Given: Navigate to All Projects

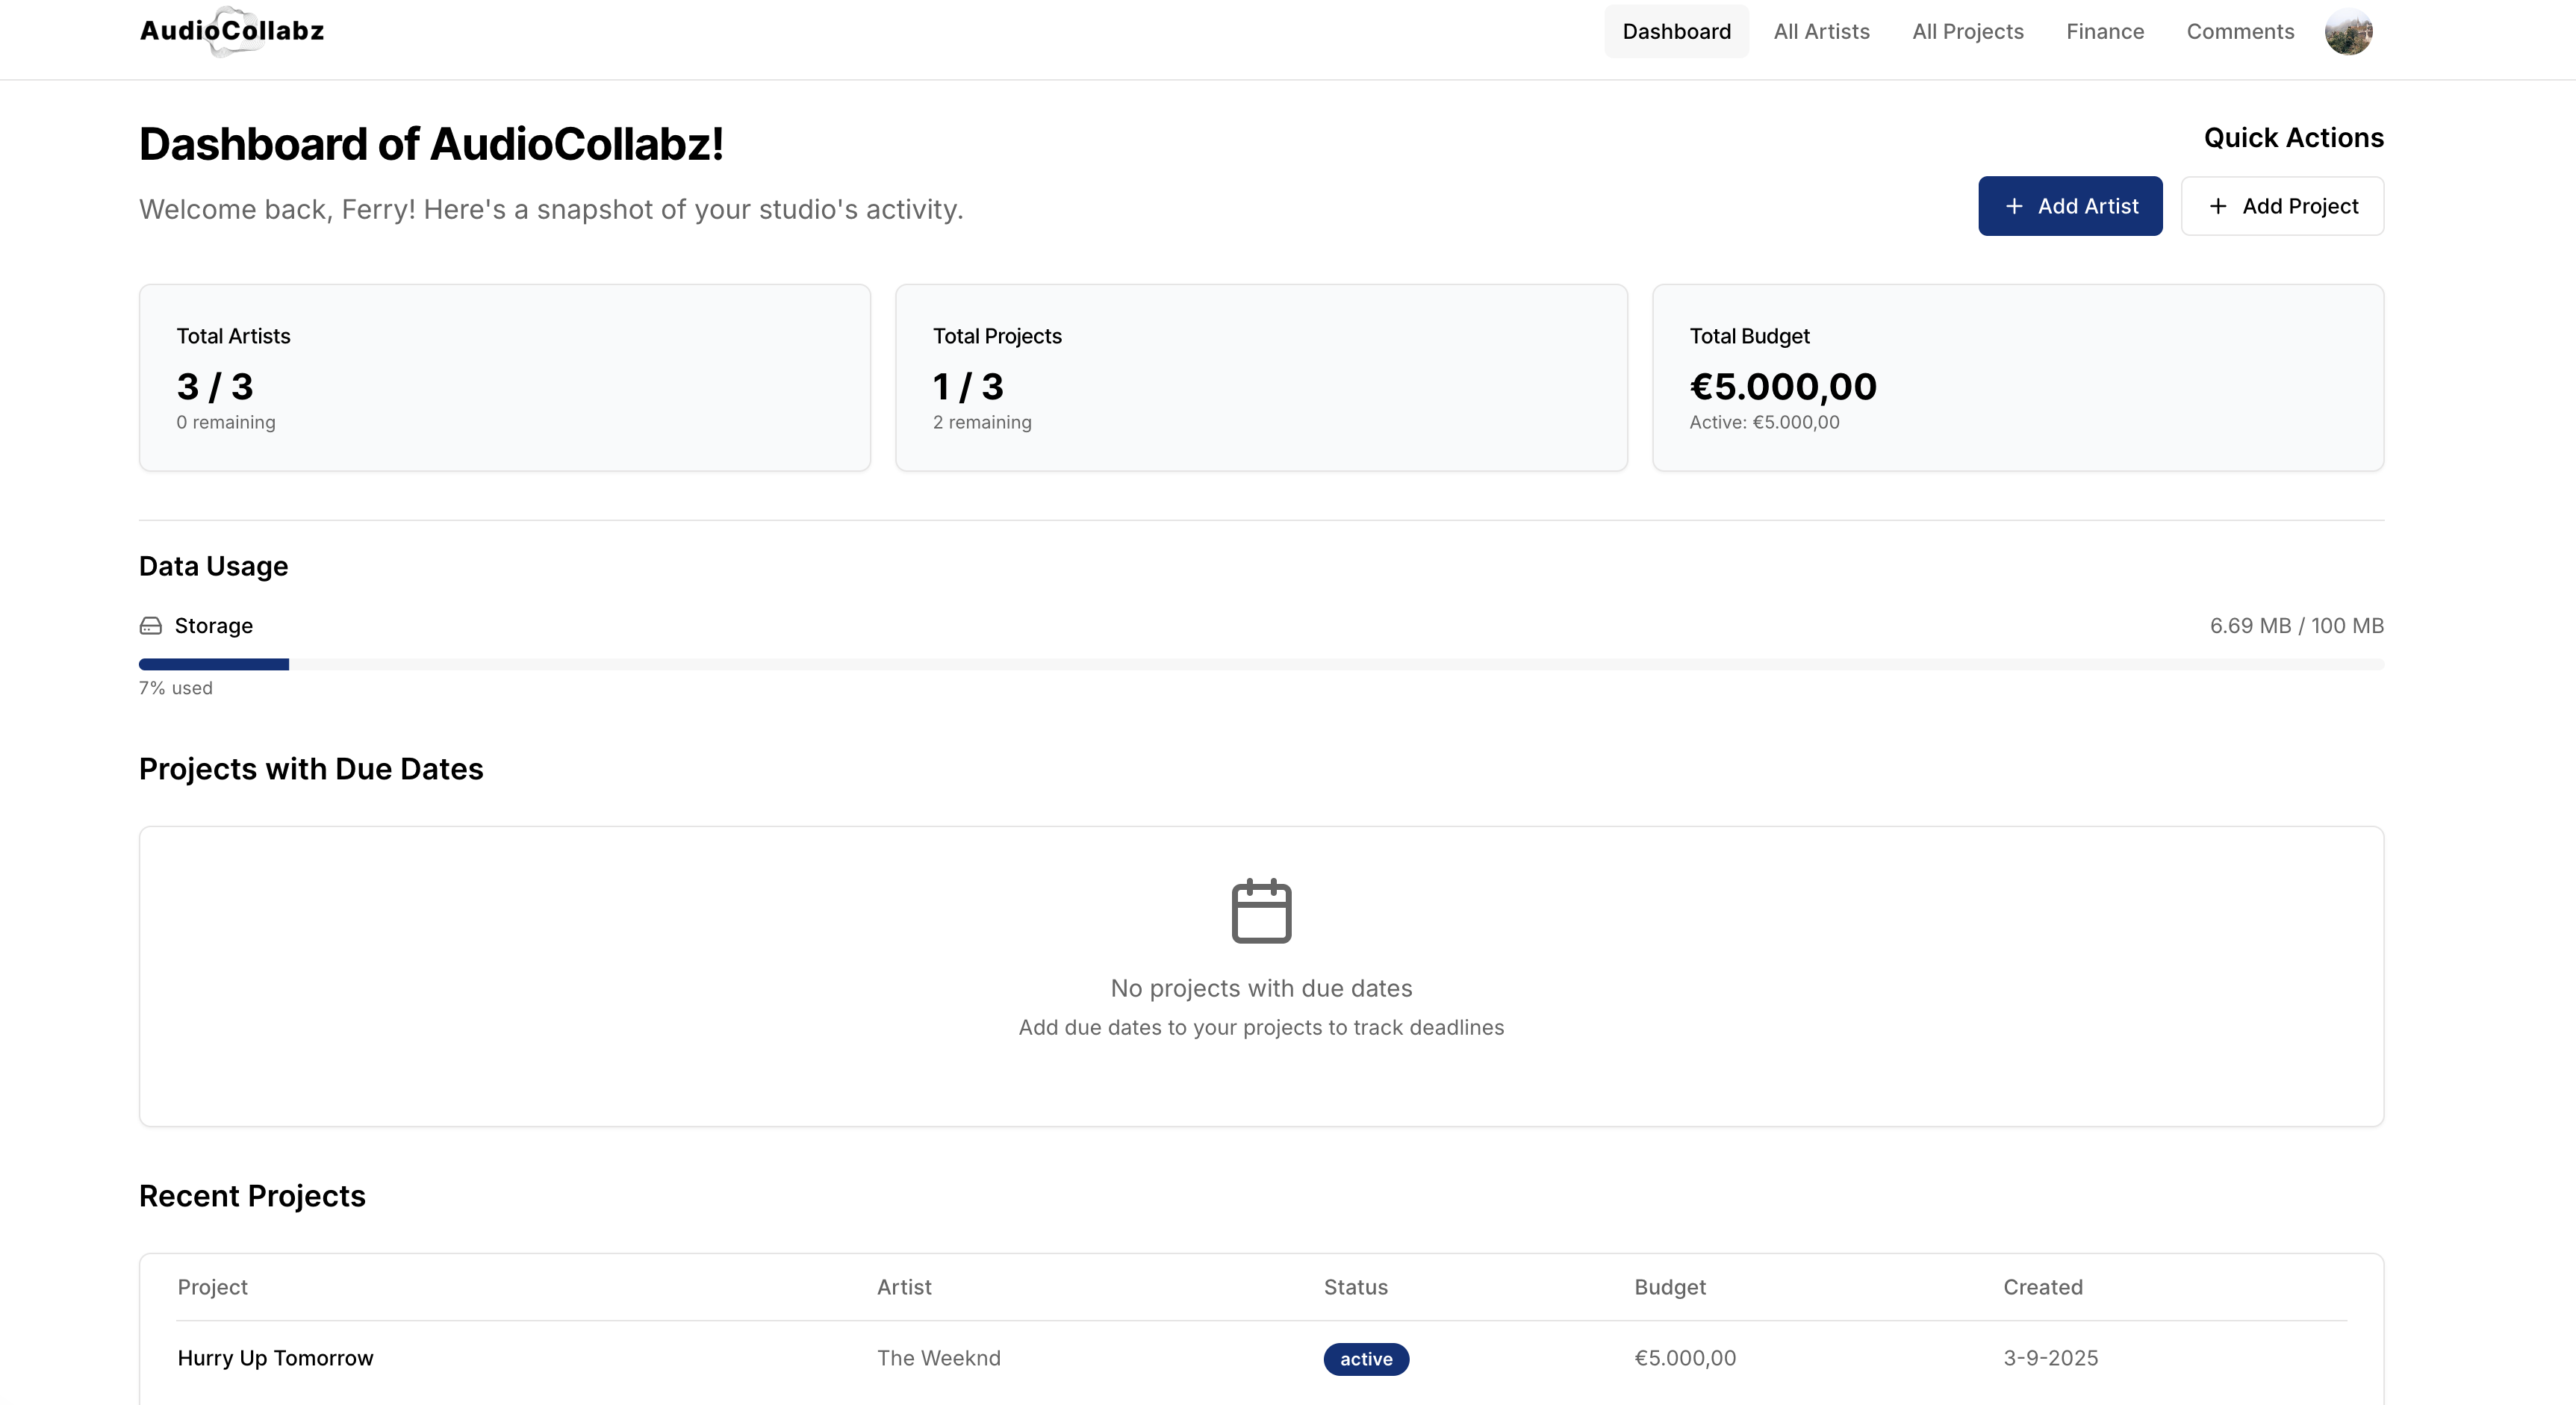Looking at the screenshot, I should [x=1967, y=31].
